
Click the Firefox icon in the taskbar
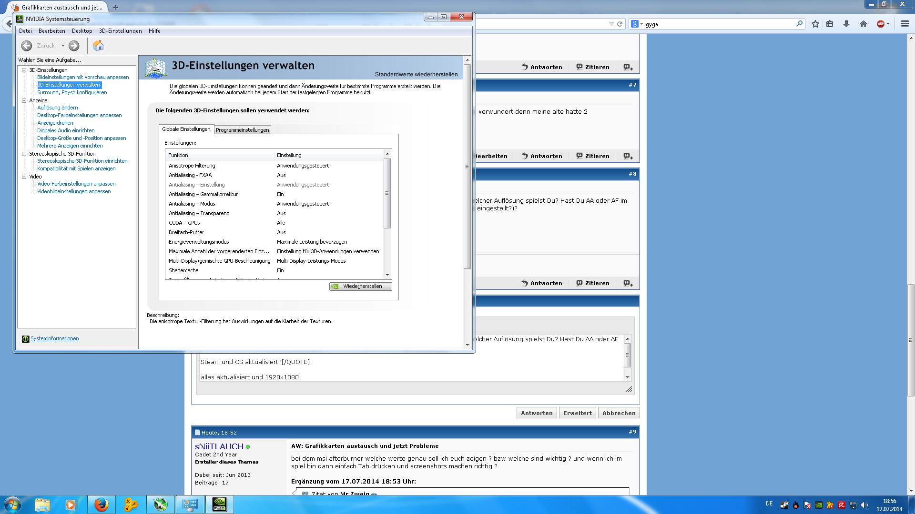(101, 504)
